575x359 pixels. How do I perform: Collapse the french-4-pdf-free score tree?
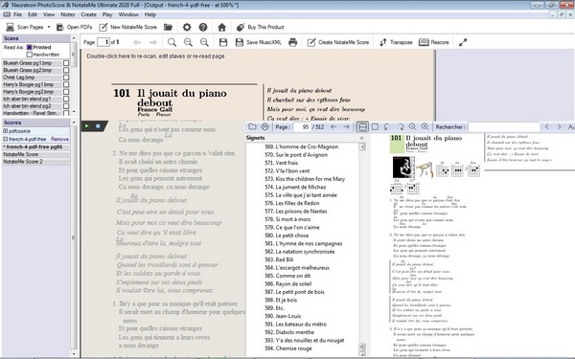(x=5, y=139)
